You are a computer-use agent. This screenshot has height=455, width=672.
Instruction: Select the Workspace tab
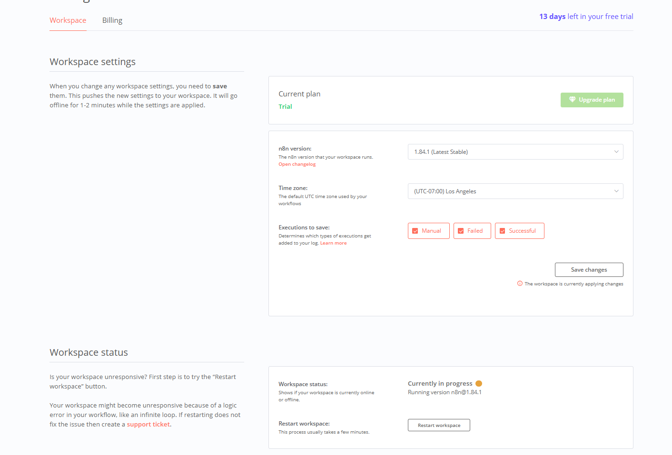[x=68, y=20]
